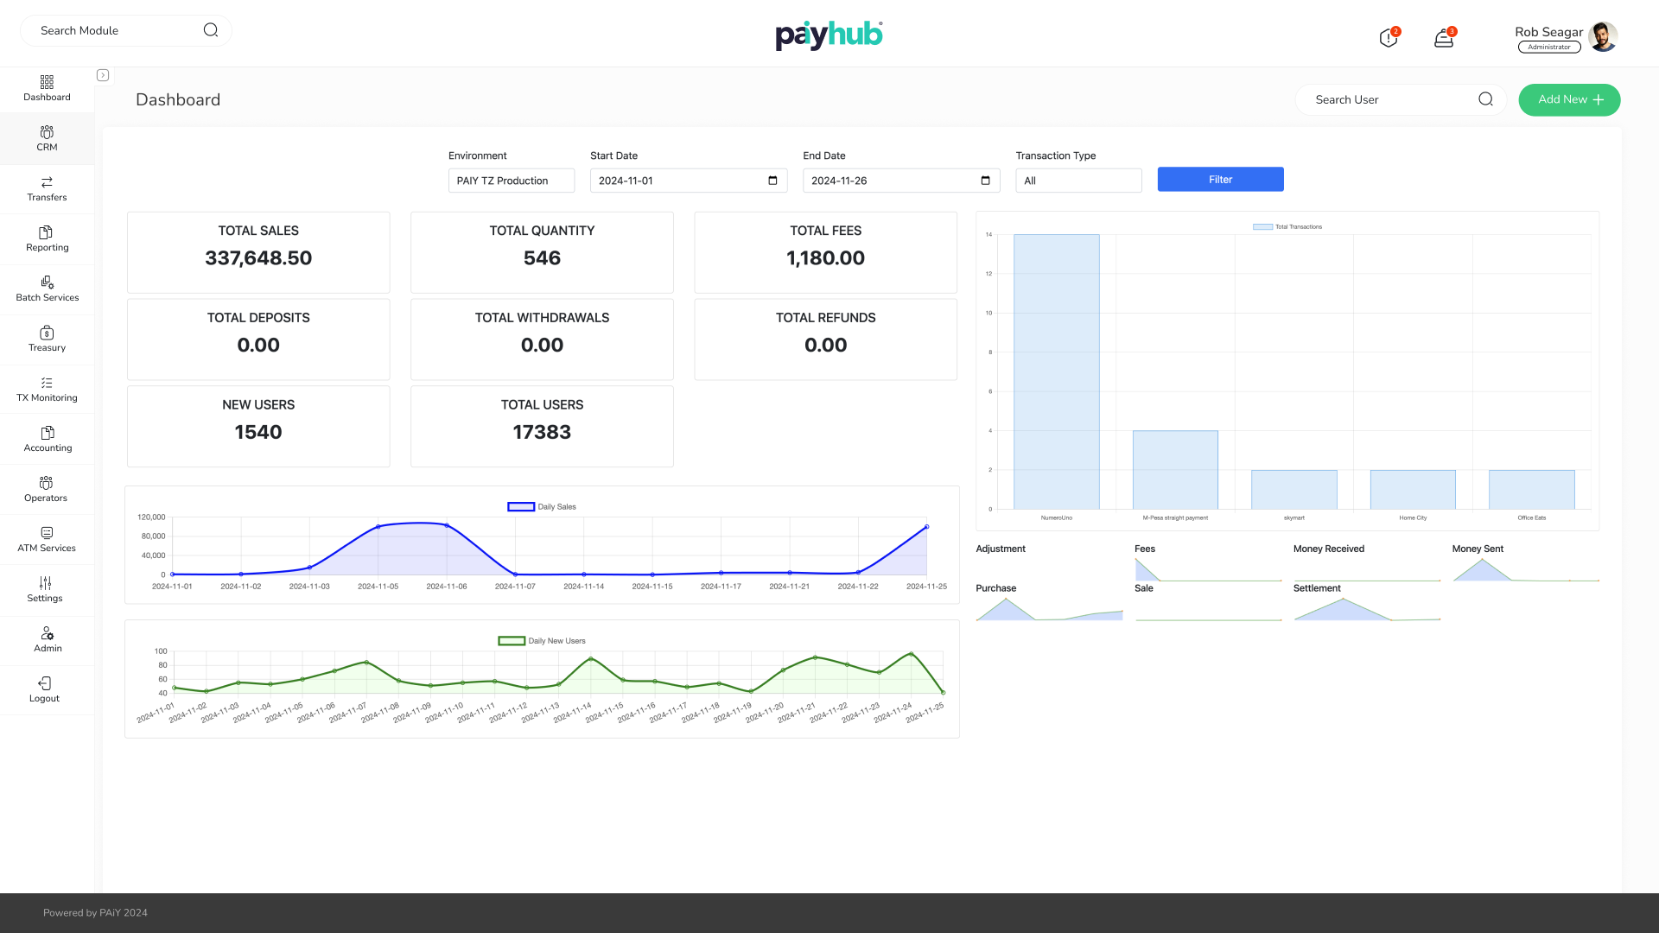
Task: Open the Environment dropdown
Action: click(x=511, y=181)
